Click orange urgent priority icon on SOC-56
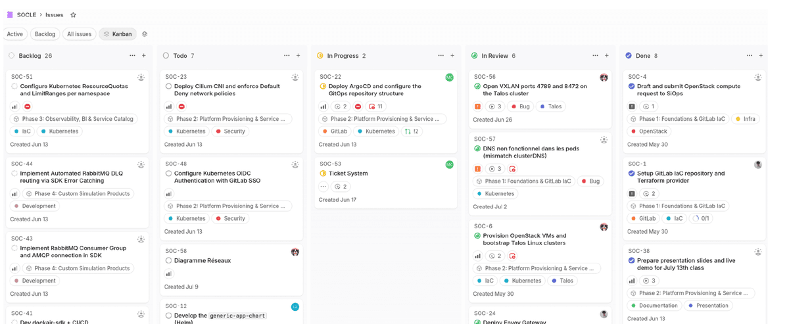 (x=478, y=106)
